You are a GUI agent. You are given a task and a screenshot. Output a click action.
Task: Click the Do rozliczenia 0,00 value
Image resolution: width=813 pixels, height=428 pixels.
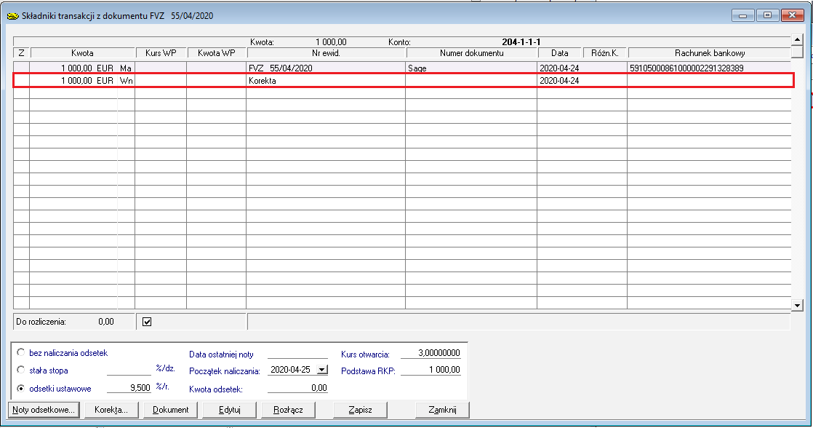[x=105, y=322]
